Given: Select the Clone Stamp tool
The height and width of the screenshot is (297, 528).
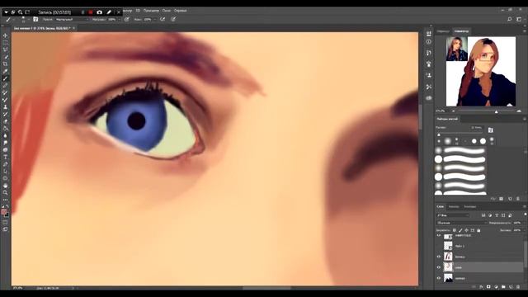Looking at the screenshot, I should [5, 106].
